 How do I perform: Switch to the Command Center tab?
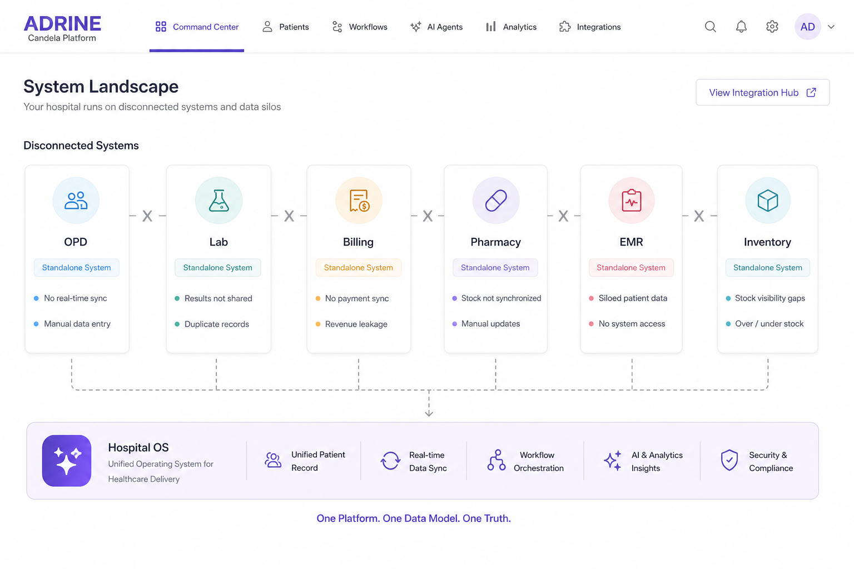[x=197, y=27]
